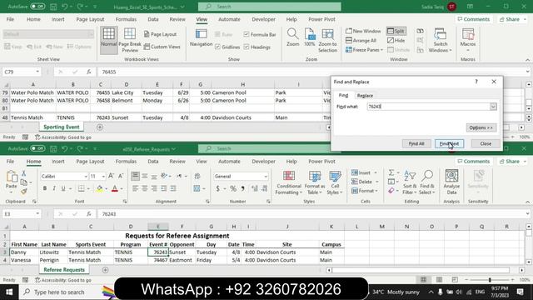Click the Options >> button
Viewport: 533px width, 300px height.
point(481,127)
